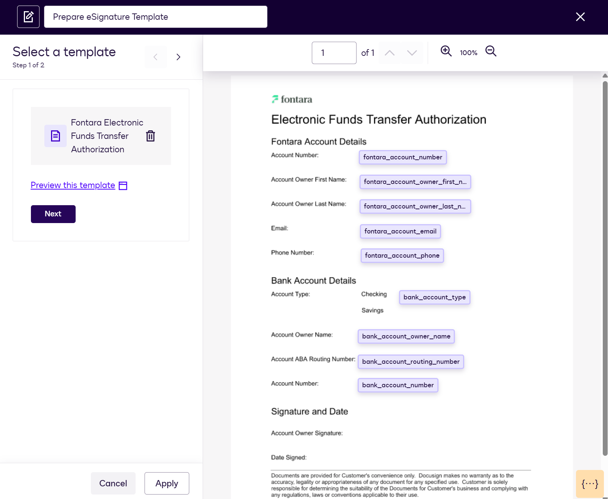The height and width of the screenshot is (499, 608).
Task: Select the bank_account_owner_name field tag
Action: click(x=406, y=336)
